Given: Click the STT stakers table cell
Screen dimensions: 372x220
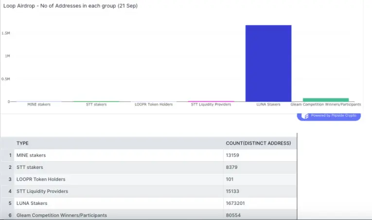Looking at the screenshot, I should point(119,167).
